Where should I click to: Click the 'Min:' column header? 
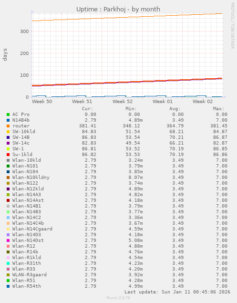pos(131,109)
